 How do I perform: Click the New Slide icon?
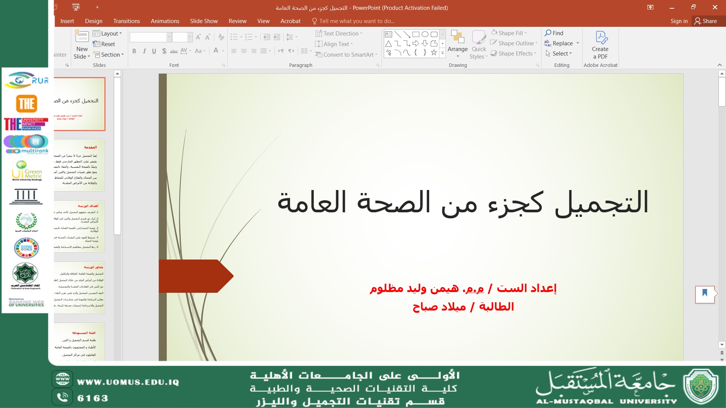tap(82, 37)
